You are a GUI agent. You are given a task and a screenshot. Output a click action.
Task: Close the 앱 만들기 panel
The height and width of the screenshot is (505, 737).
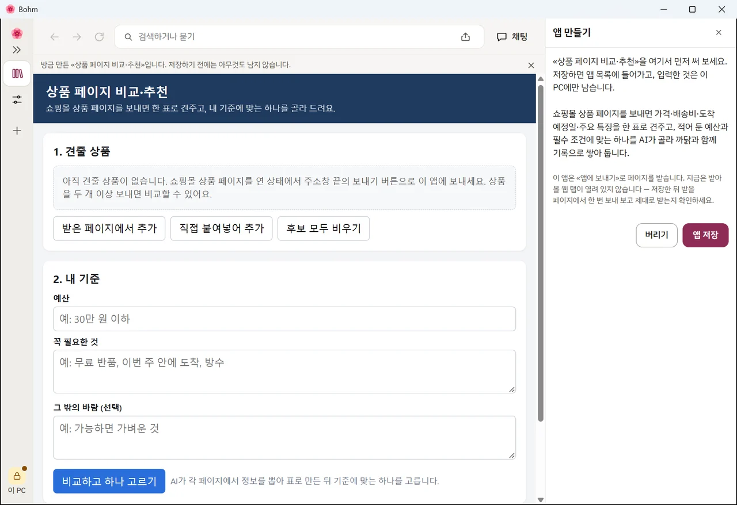719,33
